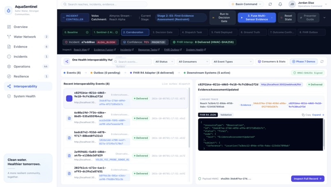Click the document icon of event badc8742

coord(69,138)
